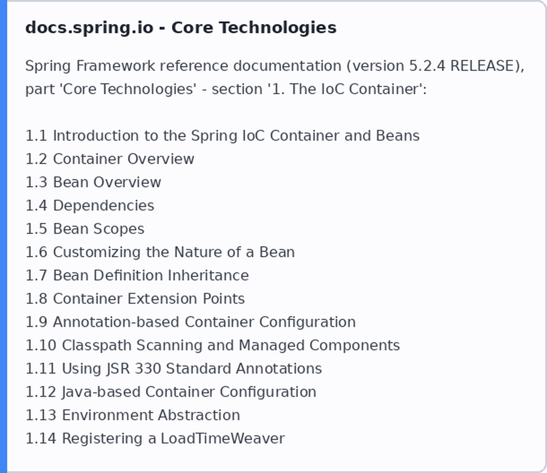Click '1.9 Annotation-based Container Configuration'
The width and height of the screenshot is (547, 473).
(x=191, y=322)
